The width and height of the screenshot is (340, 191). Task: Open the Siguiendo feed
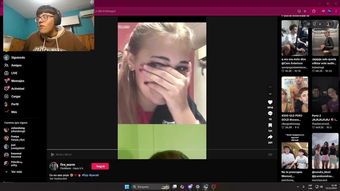15,58
